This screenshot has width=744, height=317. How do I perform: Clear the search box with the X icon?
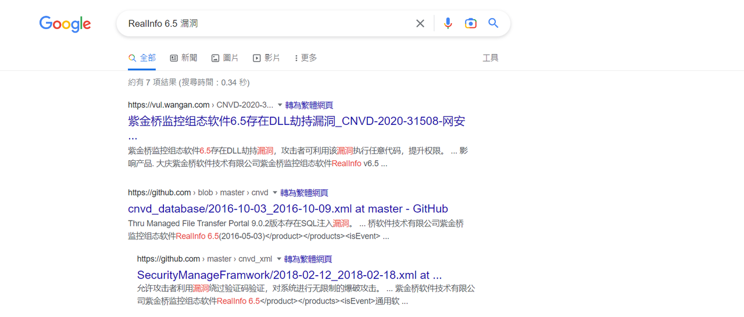click(420, 24)
